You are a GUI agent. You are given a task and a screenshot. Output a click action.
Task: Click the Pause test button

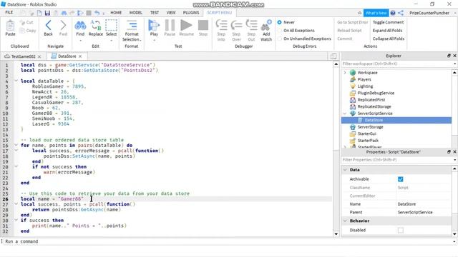[170, 26]
